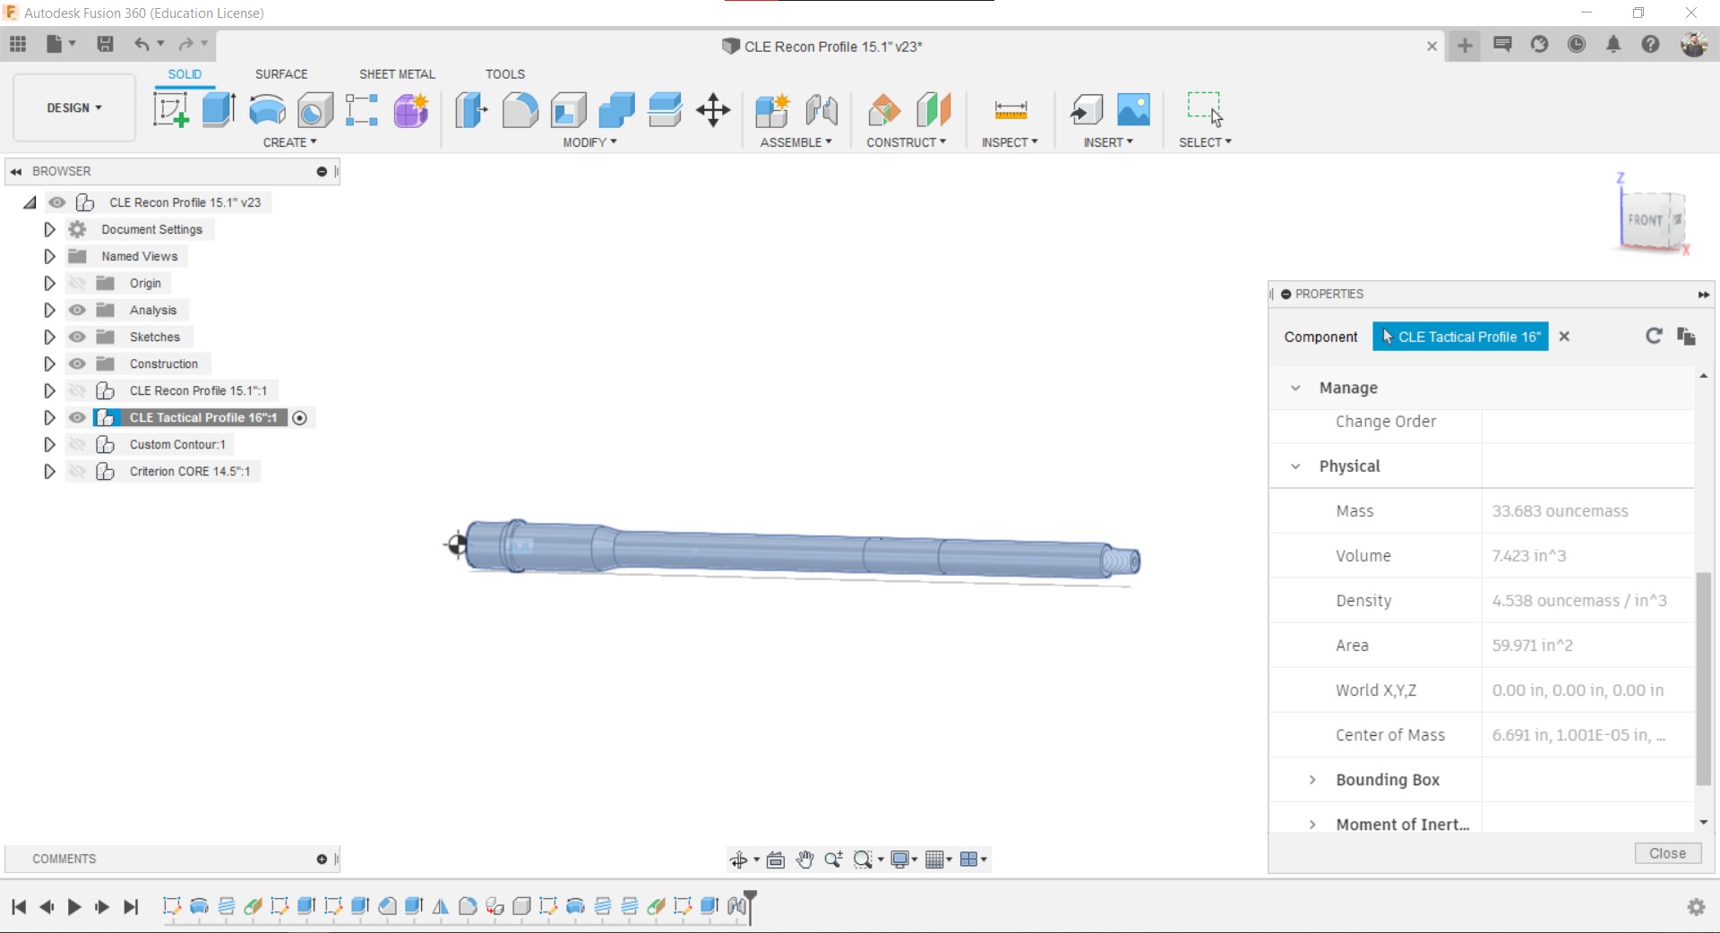Screen dimensions: 1720x933
Task: Click the Undo arrow icon
Action: coord(142,44)
